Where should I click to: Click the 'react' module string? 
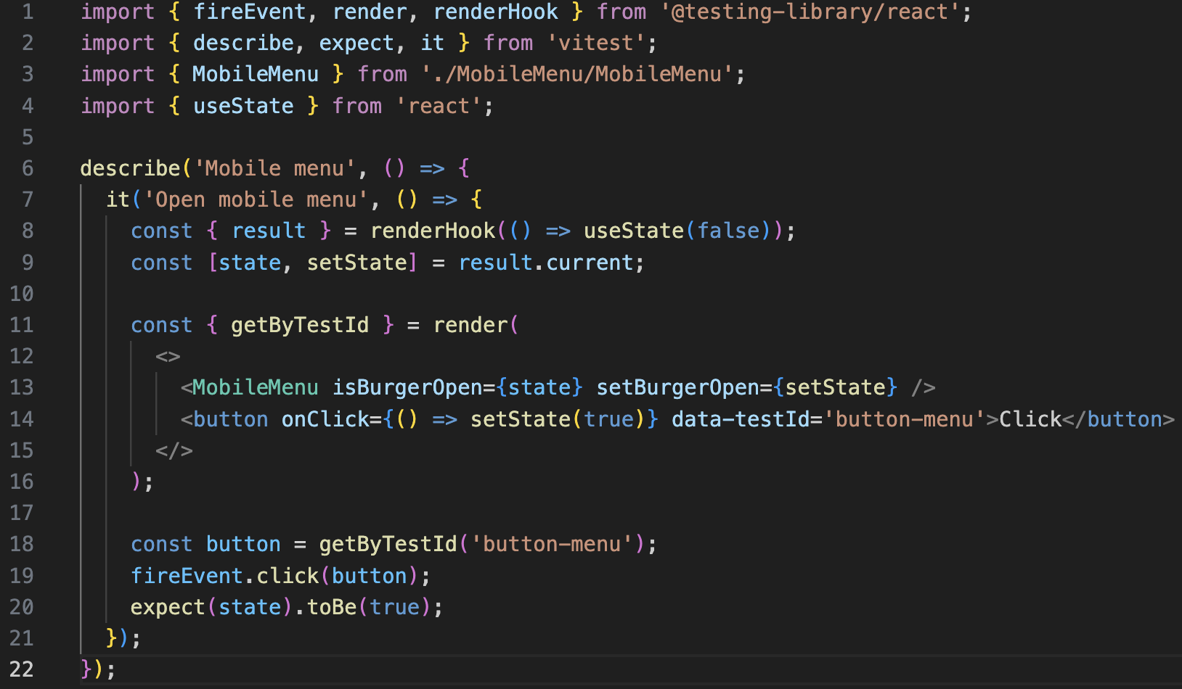(439, 106)
